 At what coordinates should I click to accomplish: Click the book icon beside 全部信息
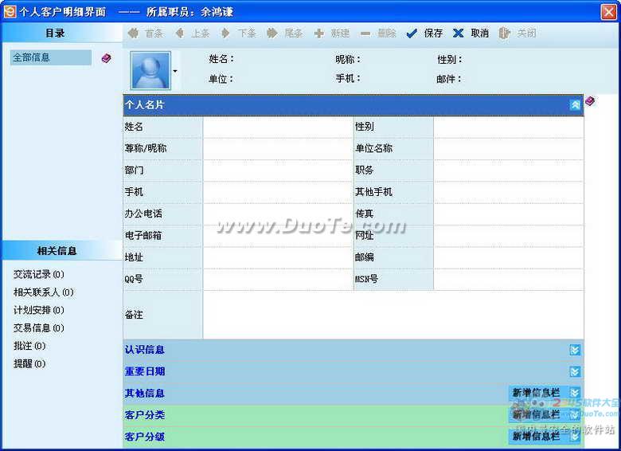tap(107, 58)
